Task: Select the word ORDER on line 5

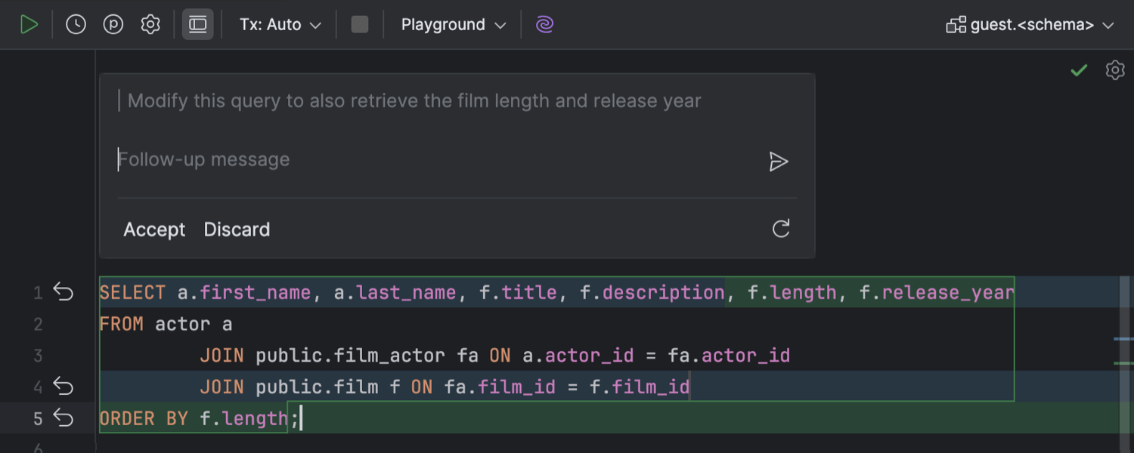Action: 126,418
